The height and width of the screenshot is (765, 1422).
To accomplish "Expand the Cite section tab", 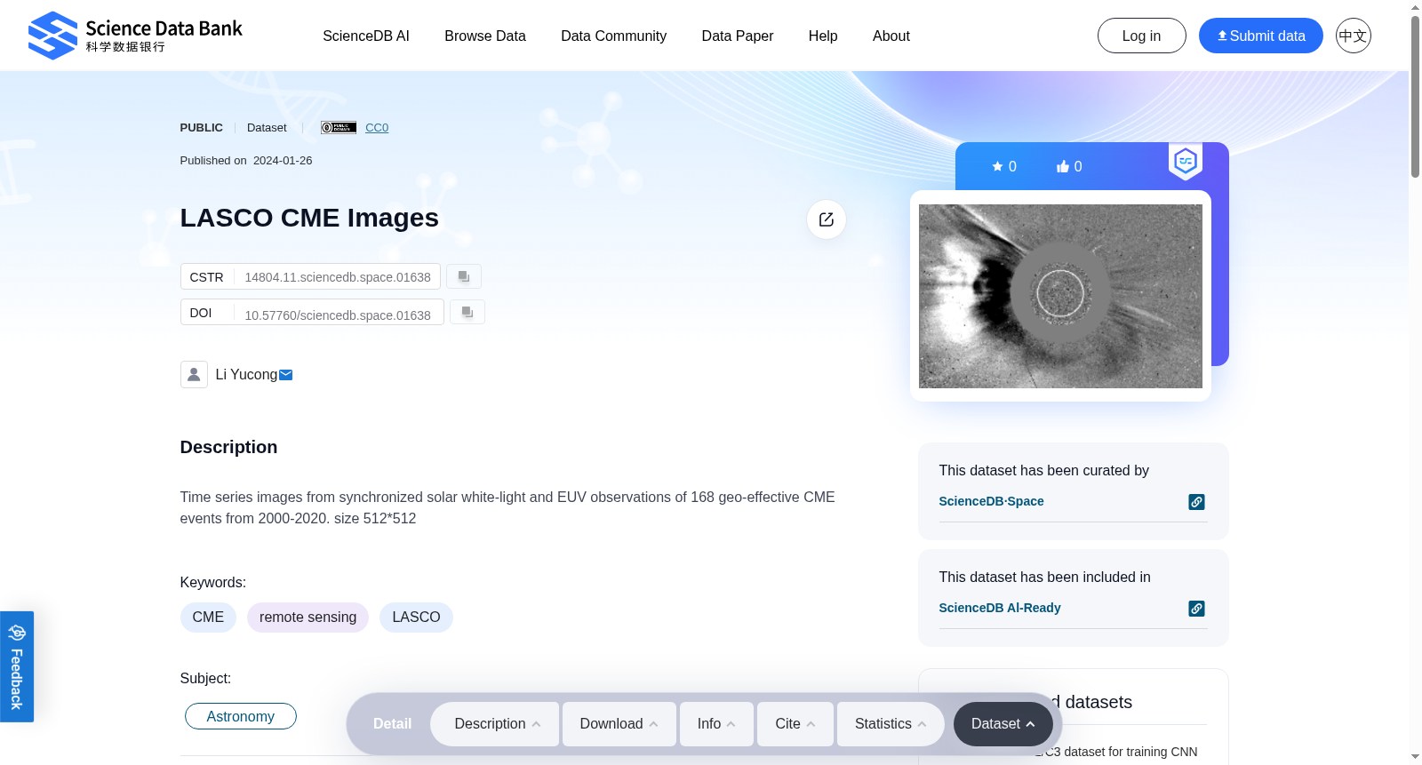I will 795,724.
